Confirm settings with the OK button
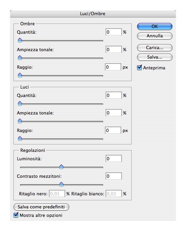Screen dimensions: 186x231 pos(155,27)
